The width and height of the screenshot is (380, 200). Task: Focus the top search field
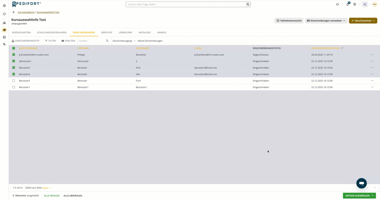pos(186,4)
